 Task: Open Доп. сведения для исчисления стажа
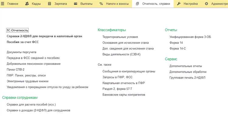pos(128,48)
